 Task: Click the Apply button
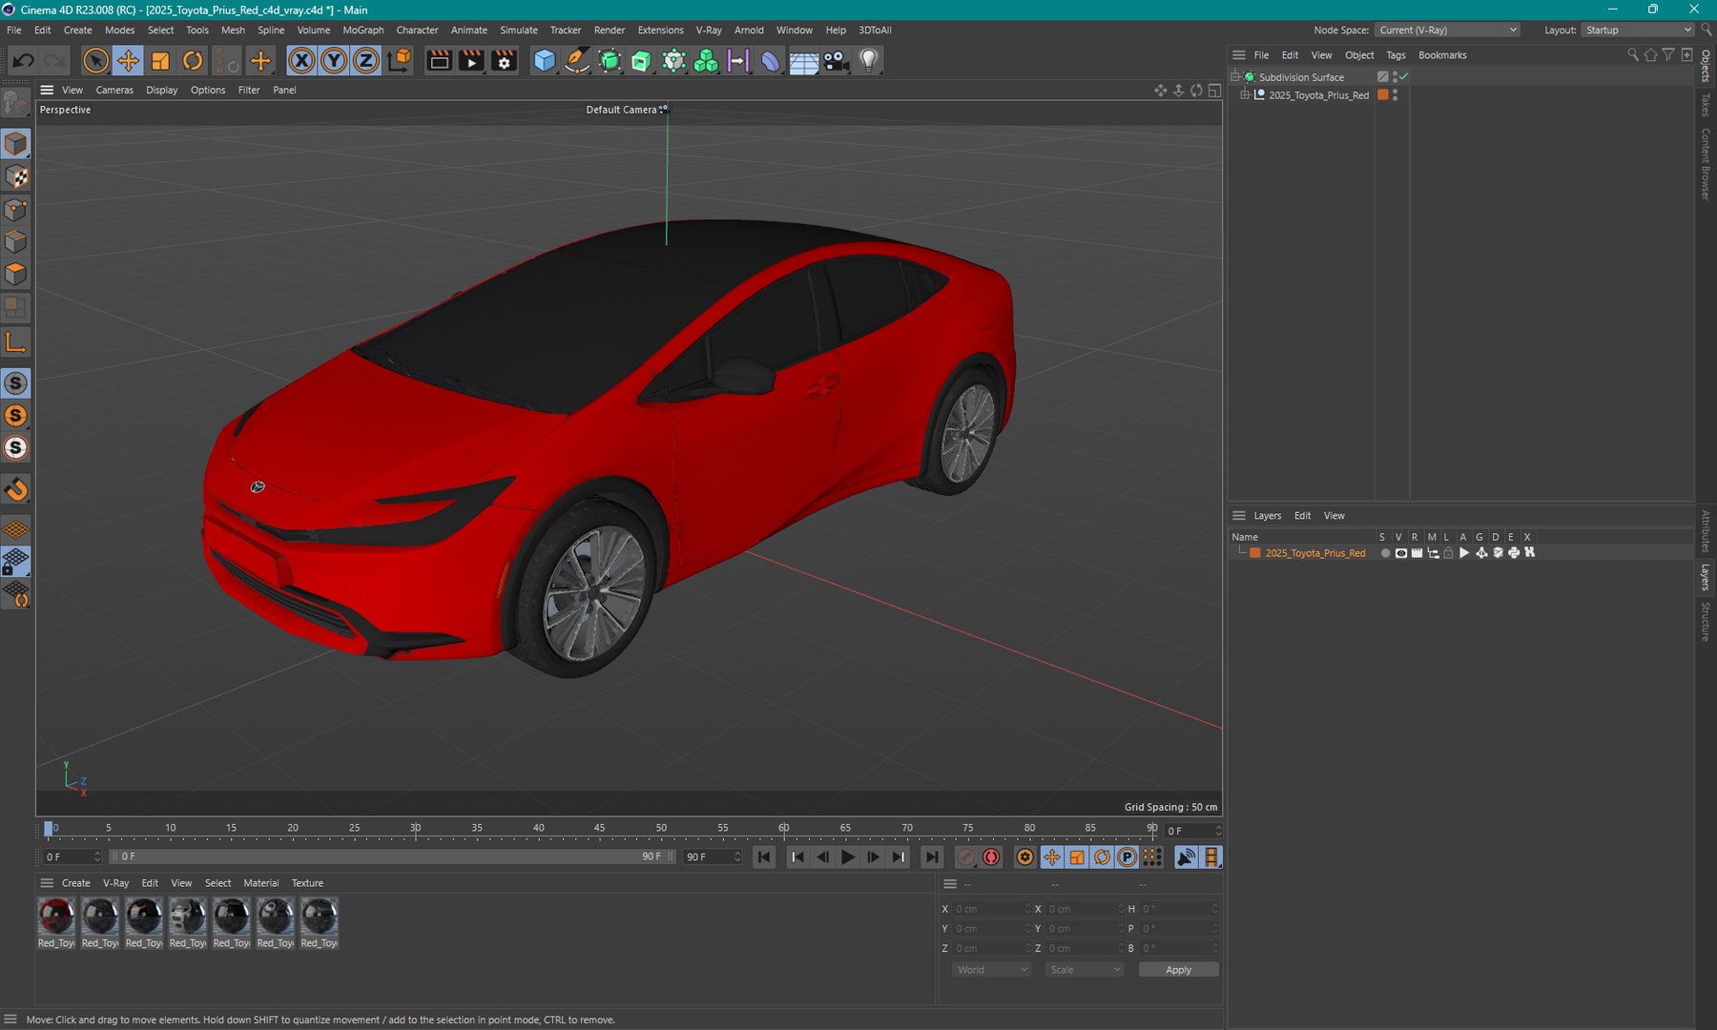tap(1178, 970)
